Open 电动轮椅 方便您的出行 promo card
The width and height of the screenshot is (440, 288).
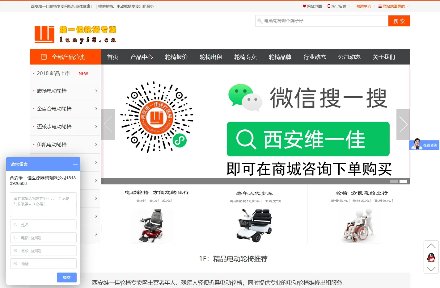click(x=153, y=214)
